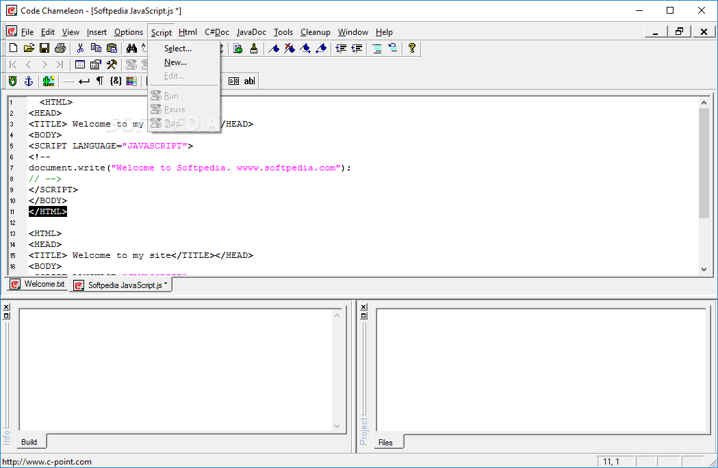
Task: Create a new document with the blank page icon
Action: click(13, 48)
